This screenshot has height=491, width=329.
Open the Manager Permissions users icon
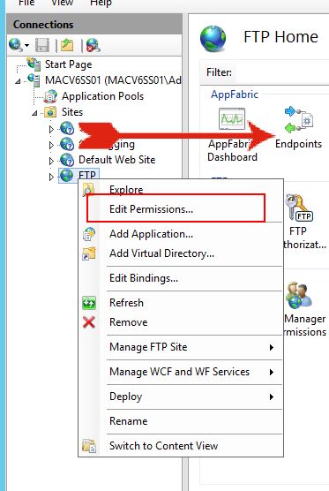pyautogui.click(x=299, y=295)
